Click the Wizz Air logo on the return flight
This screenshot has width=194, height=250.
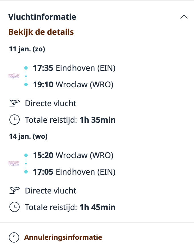pos(14,163)
